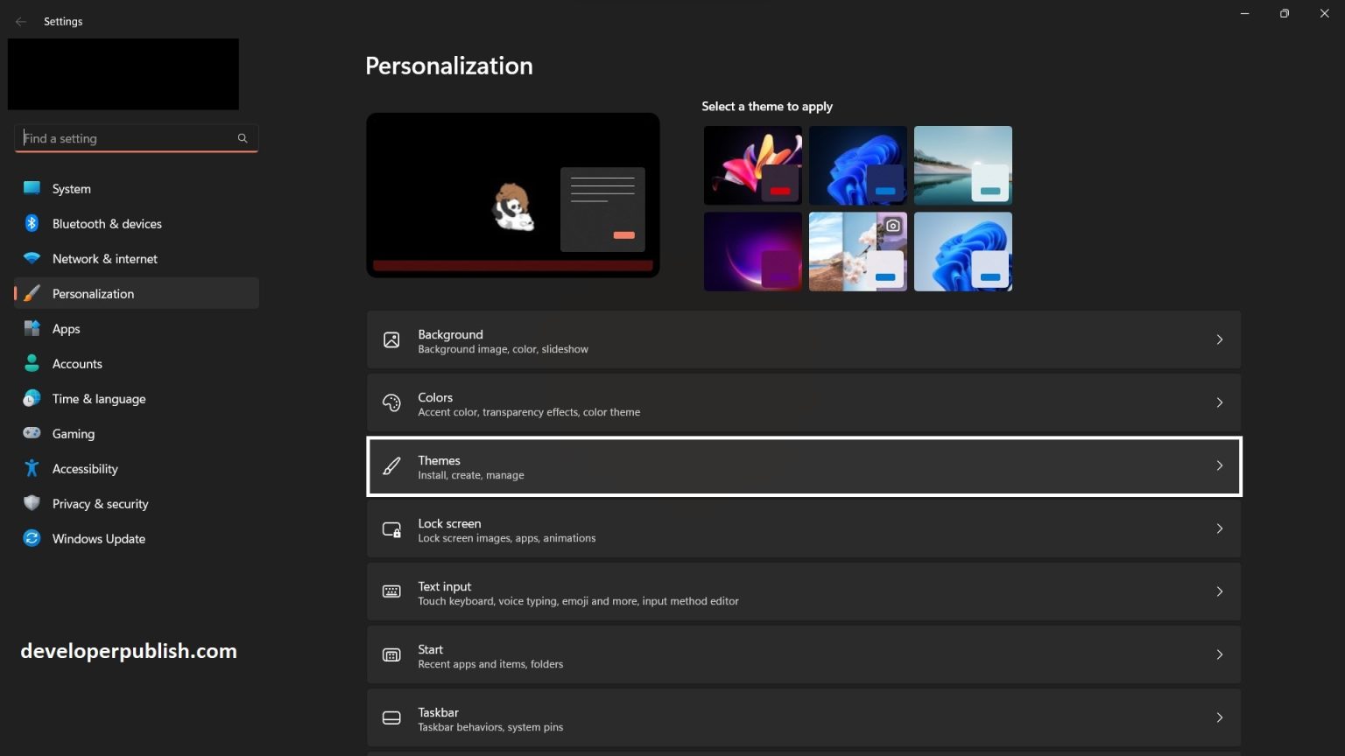The image size is (1345, 756).
Task: Select the Lock screen padlock icon
Action: point(391,528)
